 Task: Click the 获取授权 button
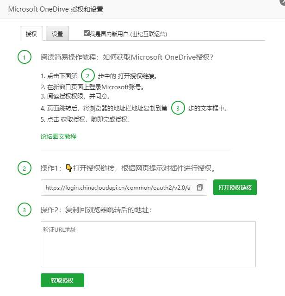[62, 280]
